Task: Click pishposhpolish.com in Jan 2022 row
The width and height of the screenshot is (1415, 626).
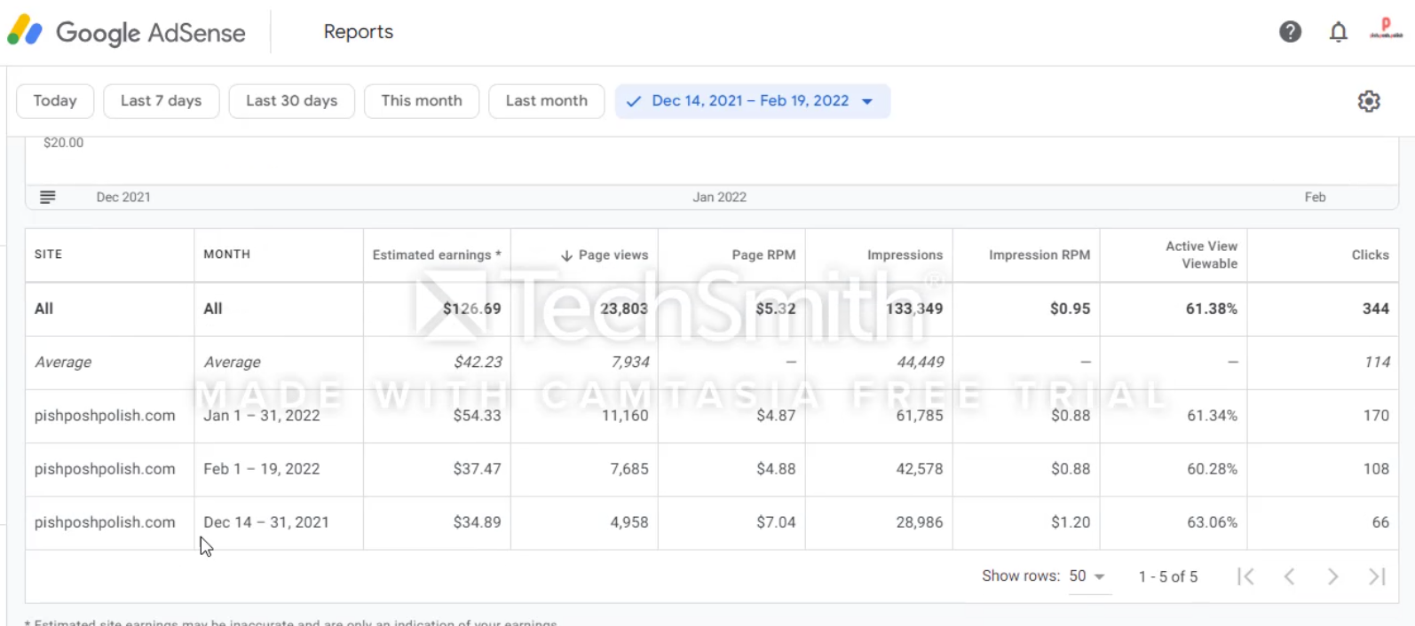Action: coord(105,416)
